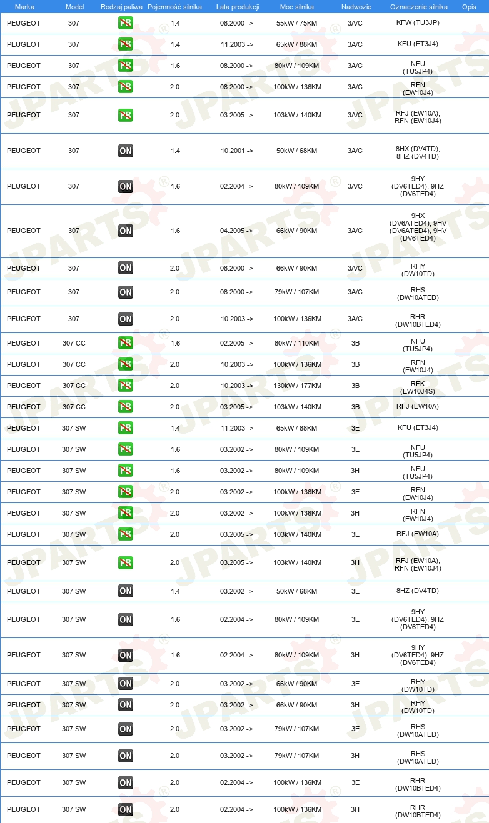
Task: Click the ON icon for 307 SW 8HZ (DV4TD)
Action: (126, 591)
